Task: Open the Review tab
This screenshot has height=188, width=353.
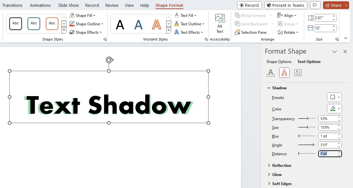Action: tap(112, 6)
